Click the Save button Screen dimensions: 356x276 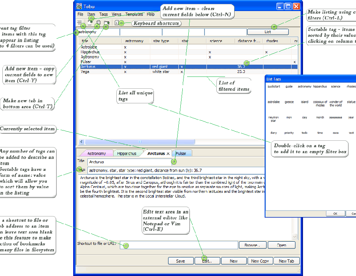click(x=181, y=261)
